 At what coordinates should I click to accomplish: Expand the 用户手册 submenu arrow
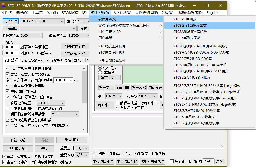pos(161,38)
